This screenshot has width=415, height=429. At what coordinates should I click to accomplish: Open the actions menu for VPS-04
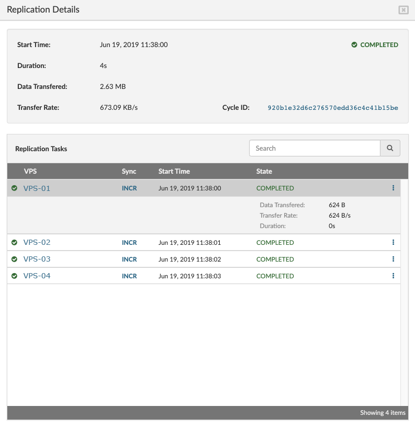click(393, 276)
